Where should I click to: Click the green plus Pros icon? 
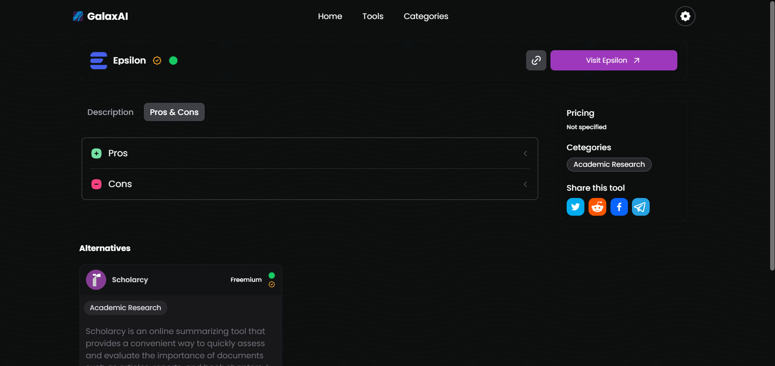96,153
